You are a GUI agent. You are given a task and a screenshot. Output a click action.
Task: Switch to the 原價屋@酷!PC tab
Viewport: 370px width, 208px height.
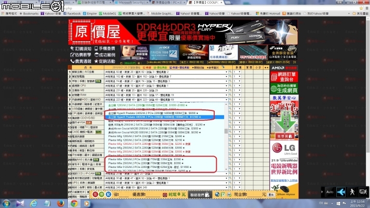tap(168, 3)
